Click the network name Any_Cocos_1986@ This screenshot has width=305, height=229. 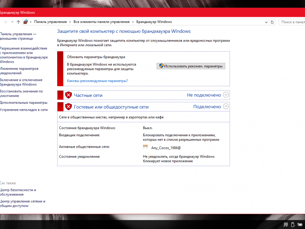(x=166, y=148)
